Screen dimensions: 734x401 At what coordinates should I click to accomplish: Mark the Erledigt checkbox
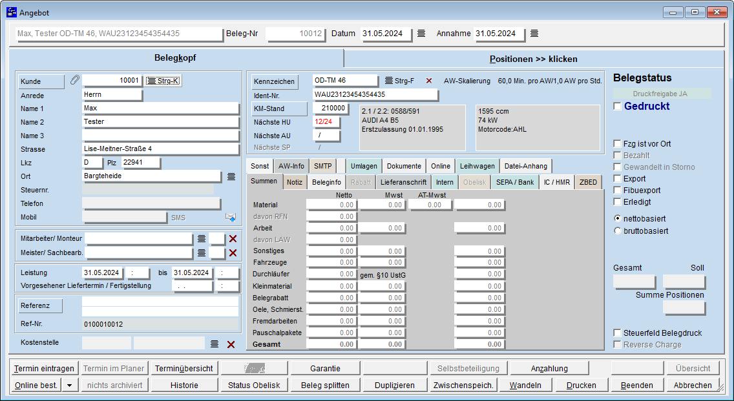(618, 202)
